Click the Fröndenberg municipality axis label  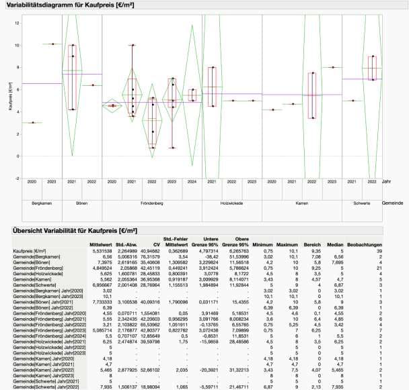(x=152, y=203)
